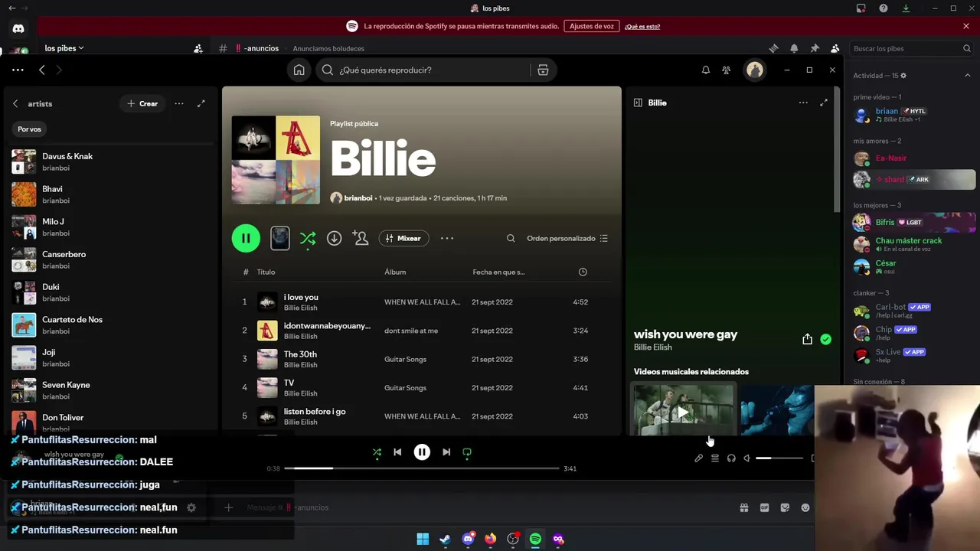Pause playback using the player bar button

click(422, 452)
